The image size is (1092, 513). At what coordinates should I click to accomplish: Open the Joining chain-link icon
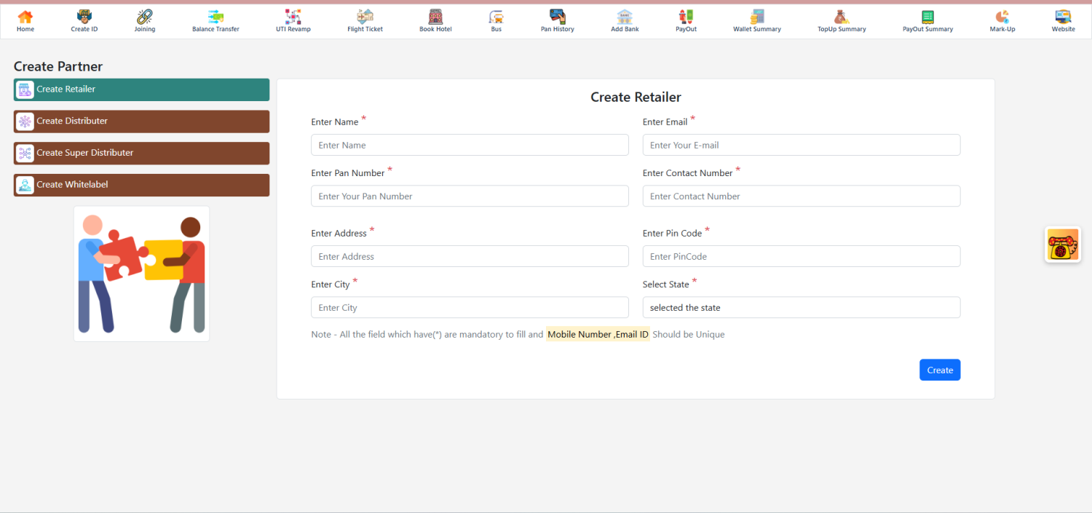[145, 16]
